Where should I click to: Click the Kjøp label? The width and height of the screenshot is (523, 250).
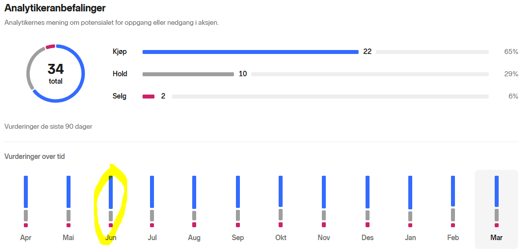120,52
